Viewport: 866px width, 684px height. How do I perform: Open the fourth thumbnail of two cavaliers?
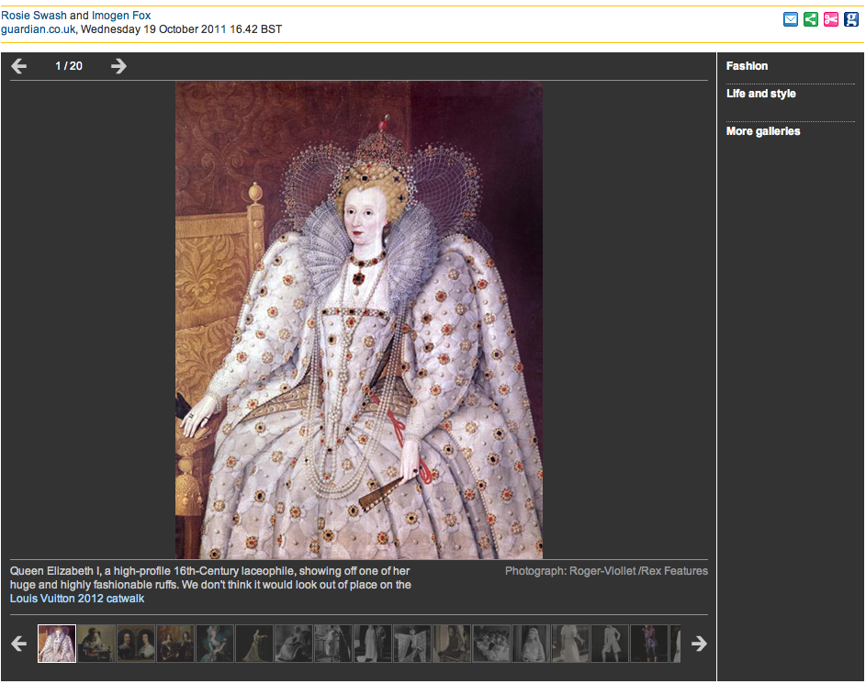(175, 644)
